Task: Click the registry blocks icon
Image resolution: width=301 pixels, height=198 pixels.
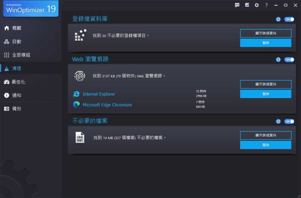Action: tap(81, 35)
